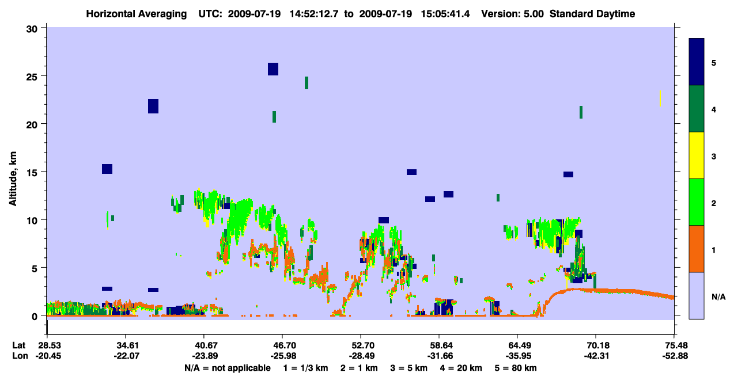
Task: Click the dark blue level 5 color swatch
Action: [697, 62]
